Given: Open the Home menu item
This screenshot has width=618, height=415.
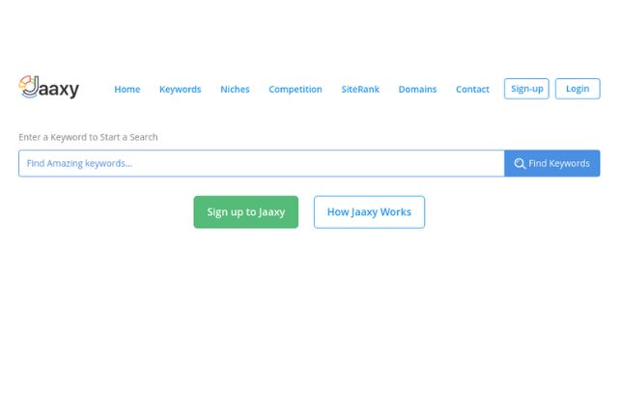Looking at the screenshot, I should (x=126, y=90).
